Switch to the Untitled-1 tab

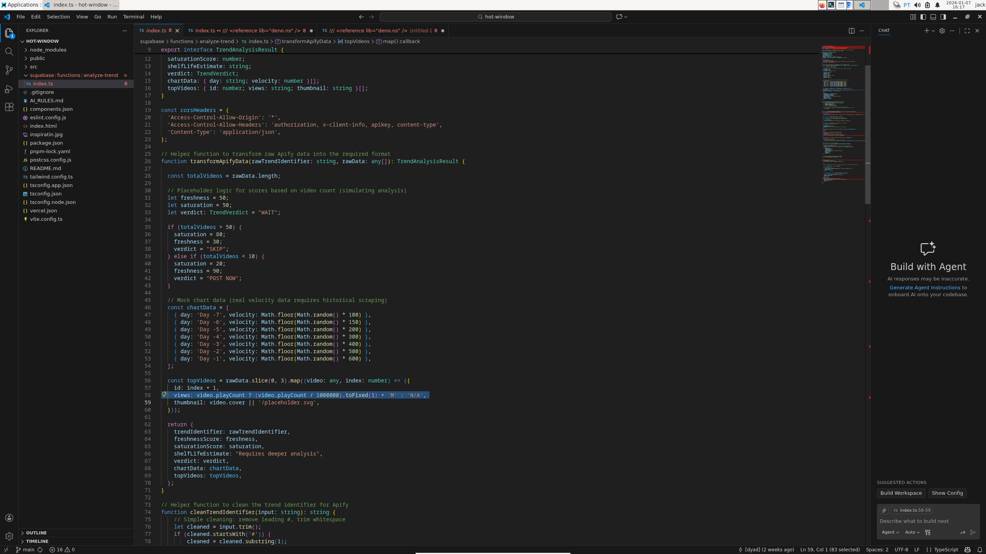click(x=382, y=30)
